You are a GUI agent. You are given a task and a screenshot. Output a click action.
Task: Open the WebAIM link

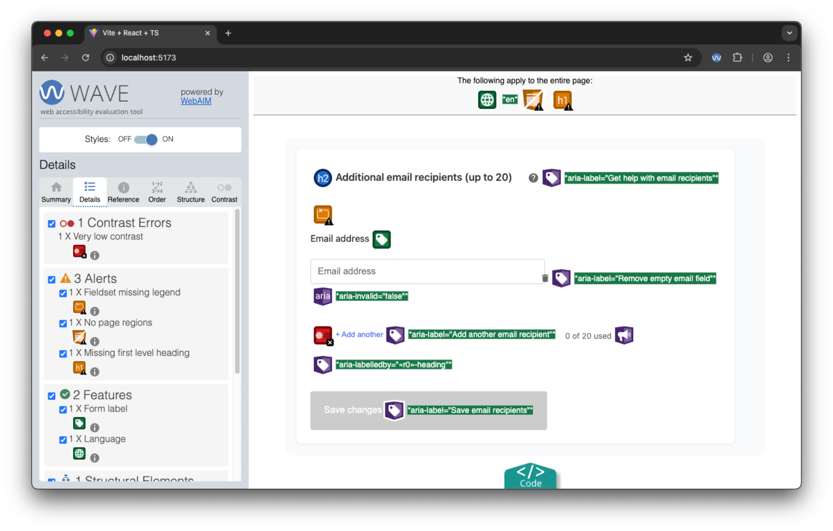pyautogui.click(x=195, y=101)
